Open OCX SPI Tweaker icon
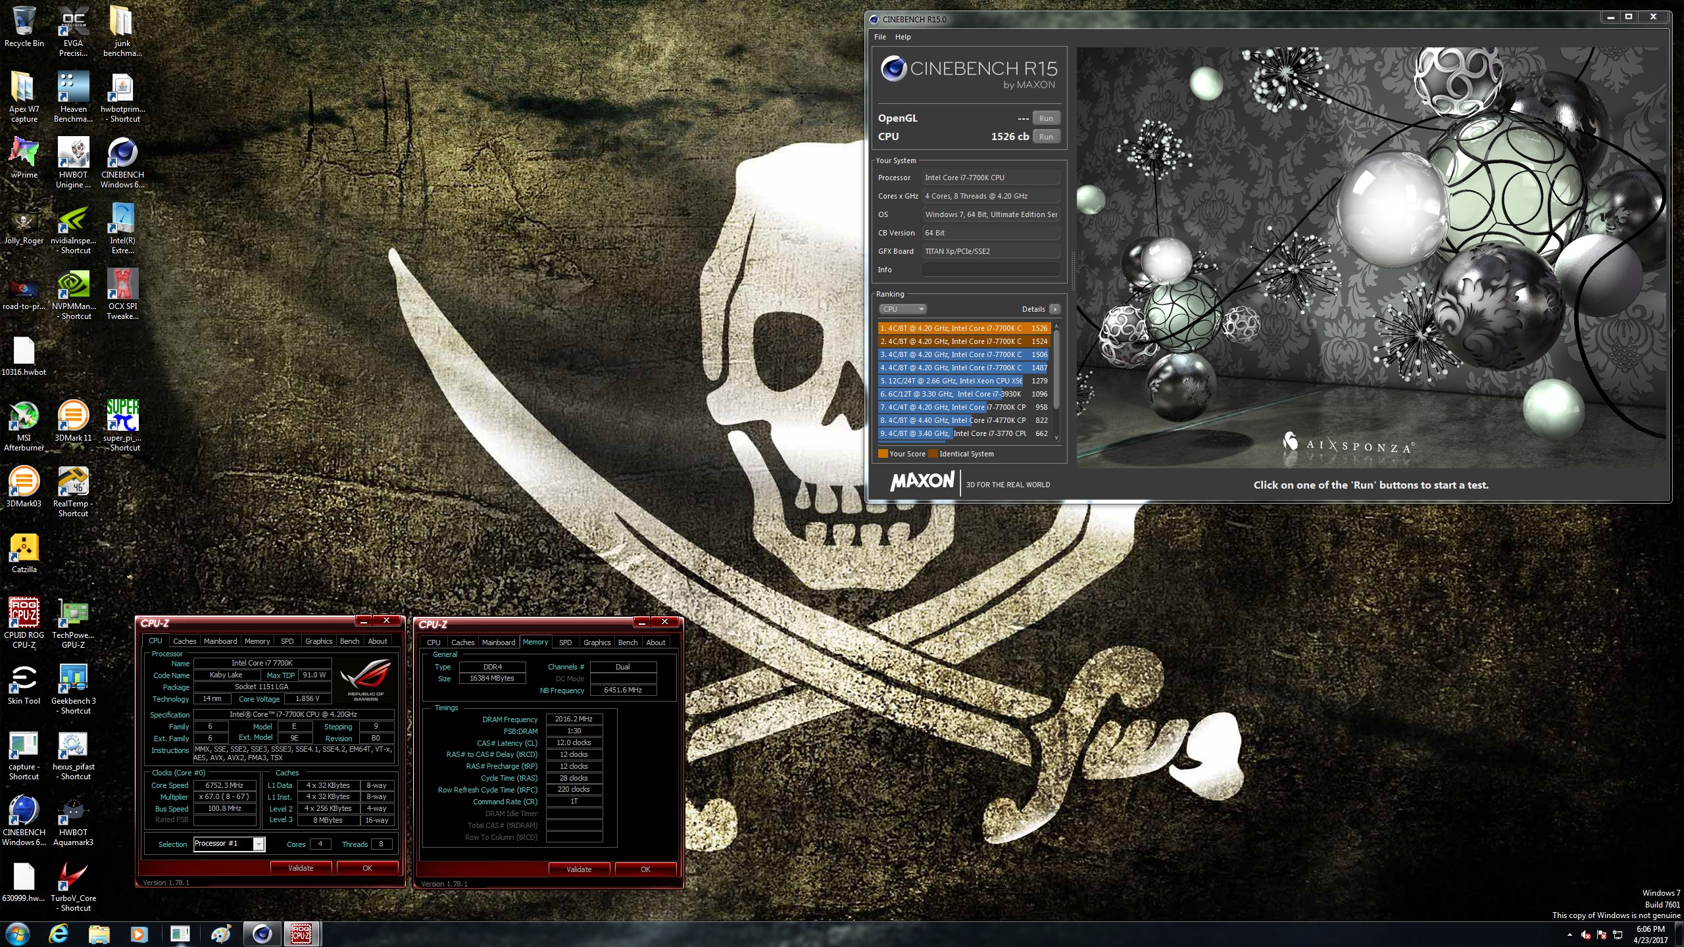The width and height of the screenshot is (1684, 947). pyautogui.click(x=122, y=295)
